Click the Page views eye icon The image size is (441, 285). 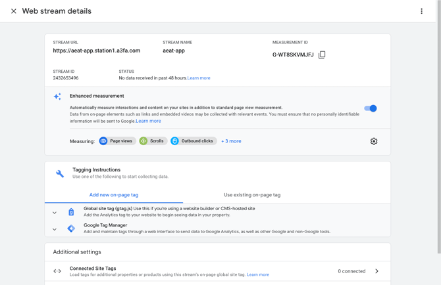[103, 141]
